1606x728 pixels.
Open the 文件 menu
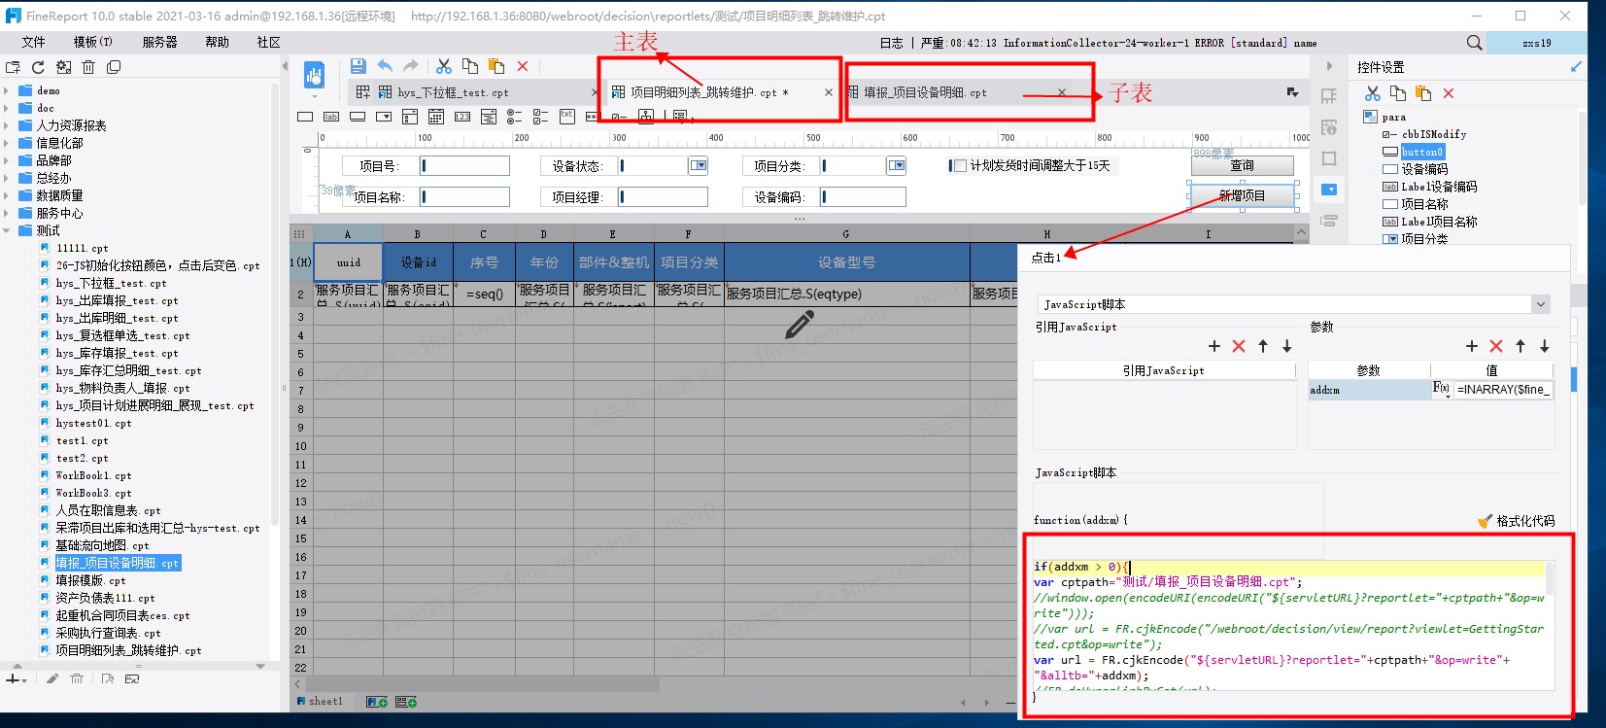click(x=33, y=43)
